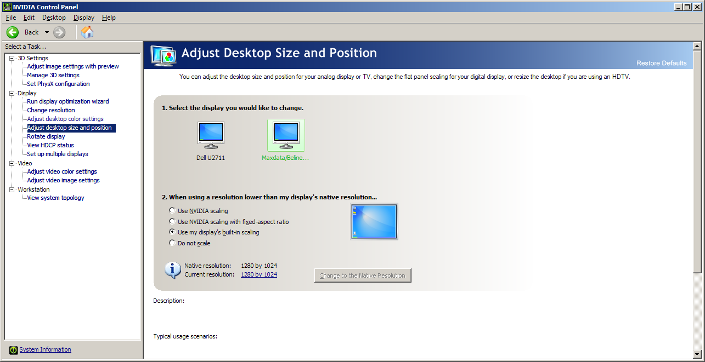Select the Maxdata/Beline monitor icon

(286, 135)
